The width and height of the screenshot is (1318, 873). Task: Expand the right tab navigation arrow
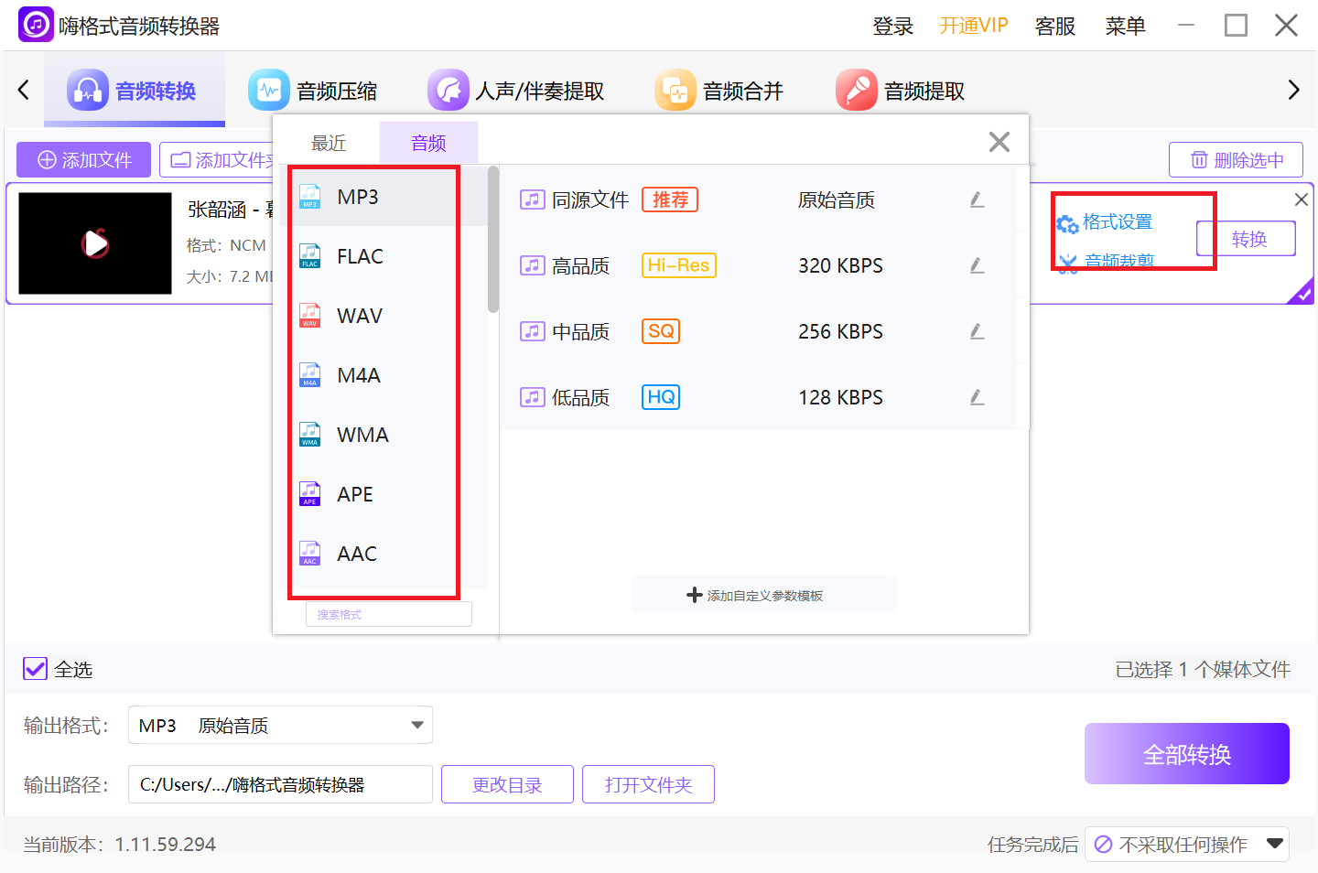1293,90
